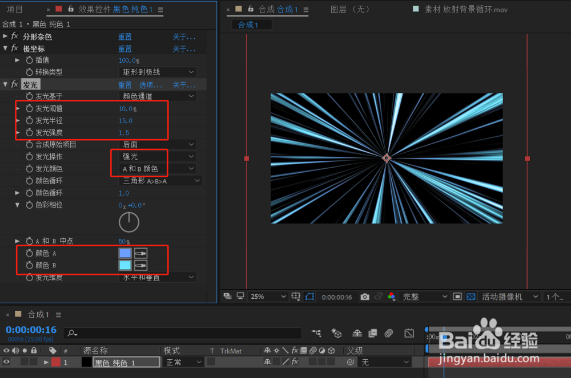Open composition mini-flowchart icon in timeline
571x378 pixels.
(316, 332)
